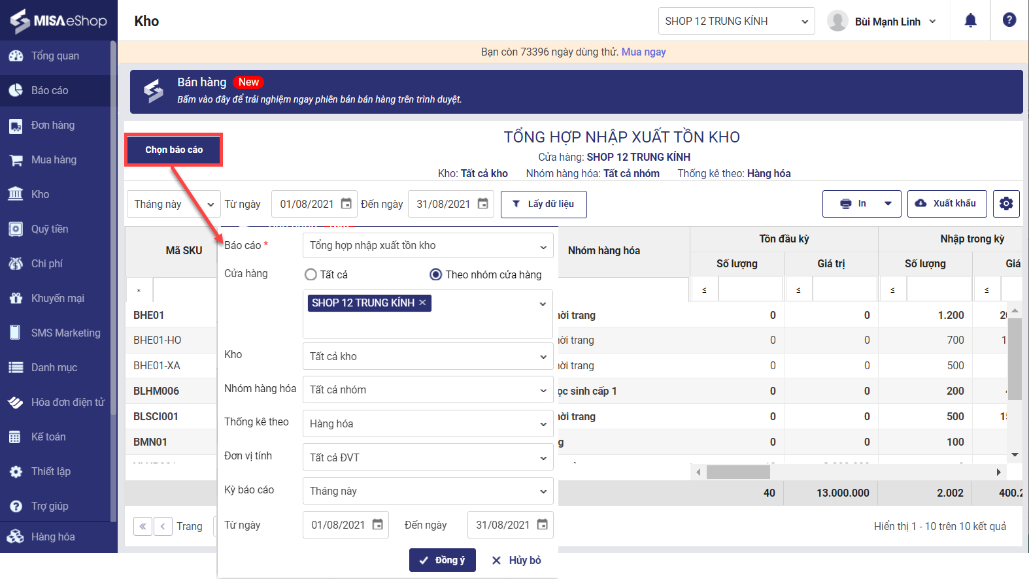Viewport: 1029px width, 579px height.
Task: Go to first page of results
Action: [x=143, y=526]
